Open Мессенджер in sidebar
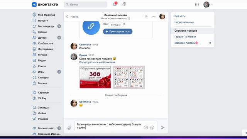The image size is (247, 139). (46, 26)
